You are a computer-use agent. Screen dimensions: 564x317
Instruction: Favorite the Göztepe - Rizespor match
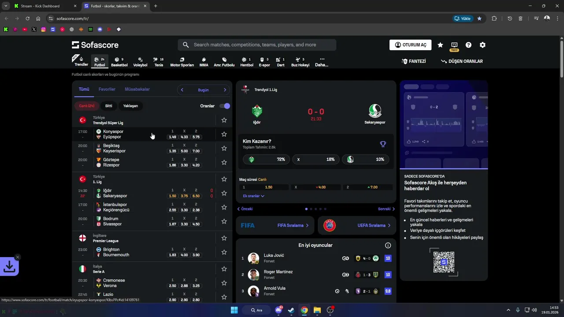[224, 162]
